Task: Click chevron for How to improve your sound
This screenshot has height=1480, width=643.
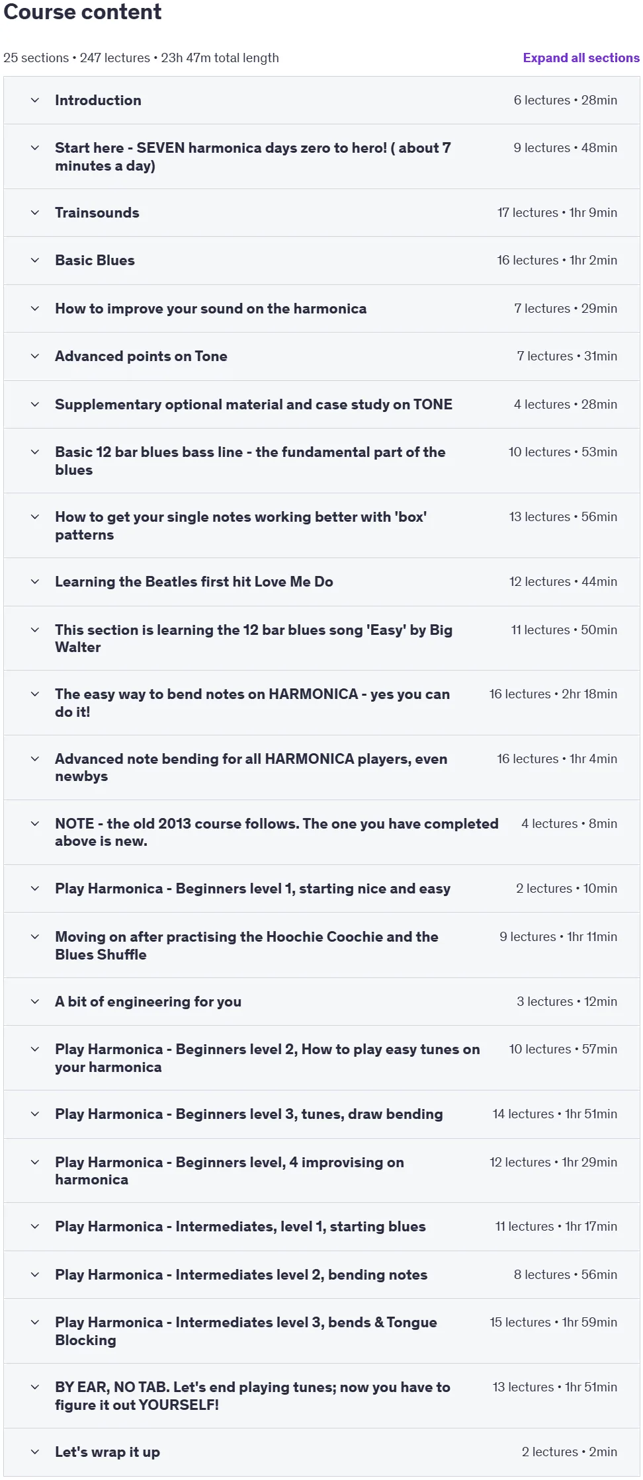Action: pos(35,309)
